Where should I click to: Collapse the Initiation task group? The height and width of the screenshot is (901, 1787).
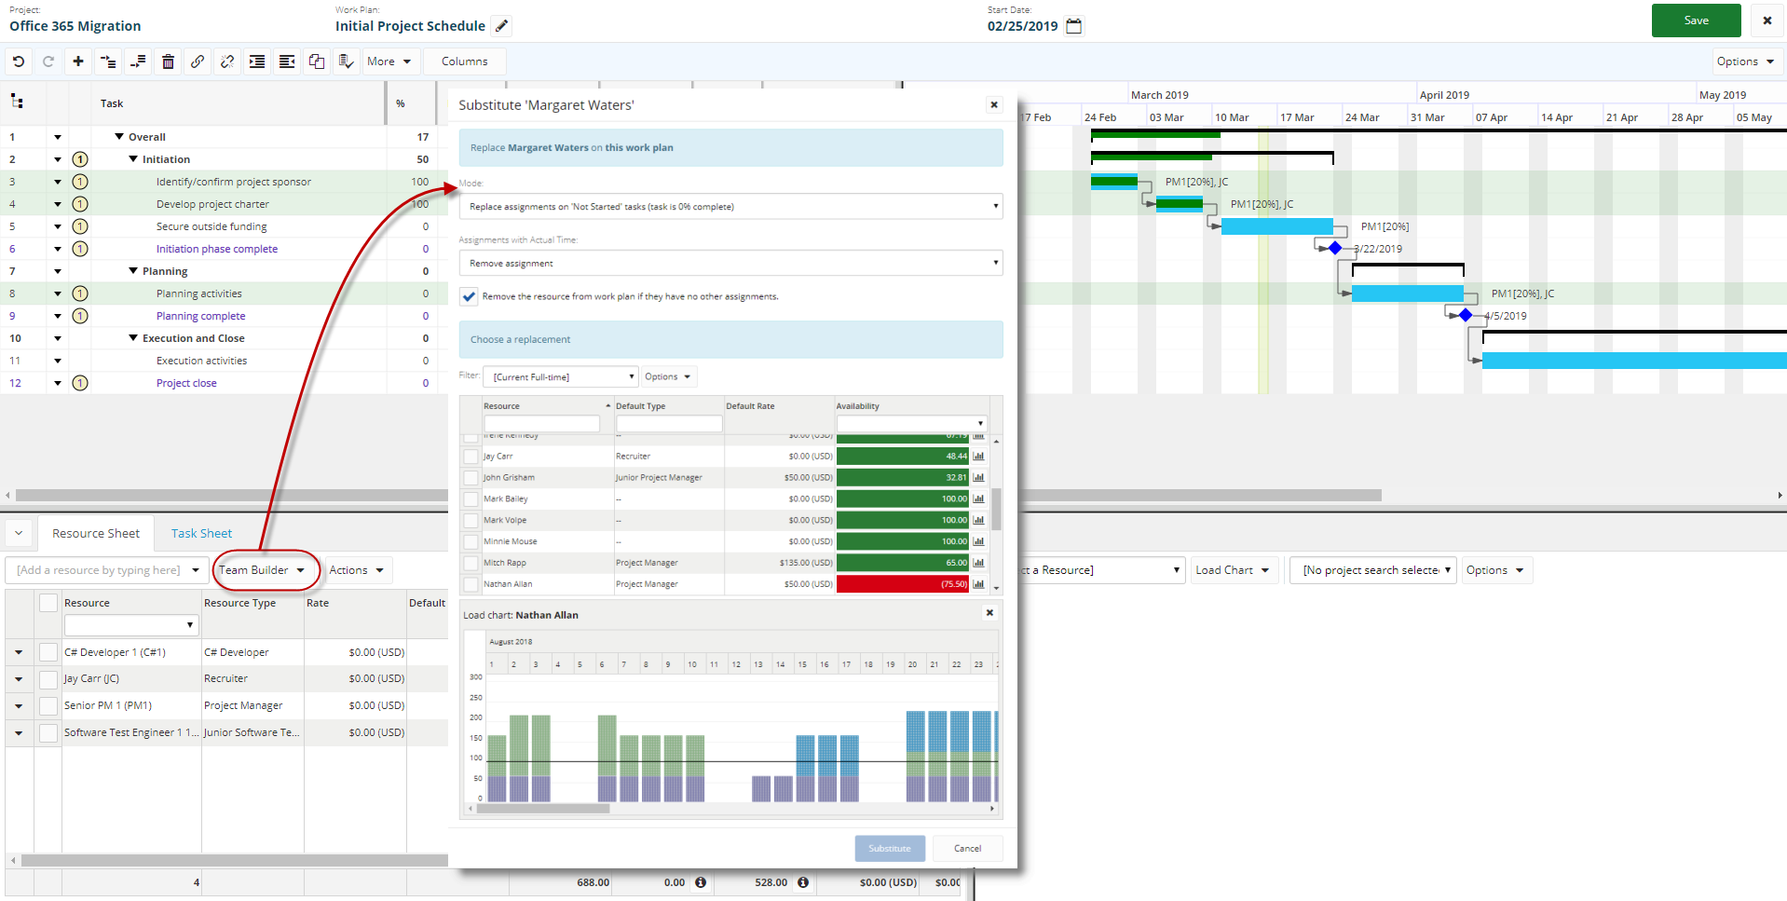[133, 159]
